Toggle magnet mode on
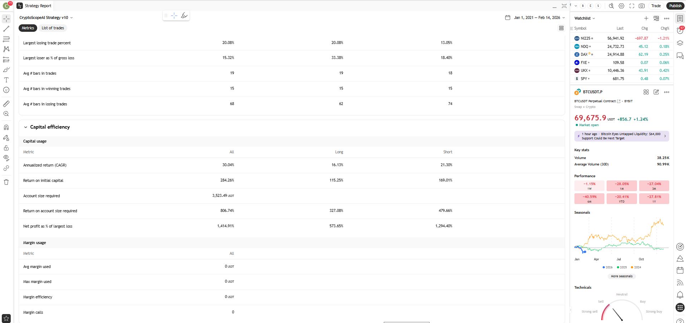The height and width of the screenshot is (323, 686). (6, 127)
